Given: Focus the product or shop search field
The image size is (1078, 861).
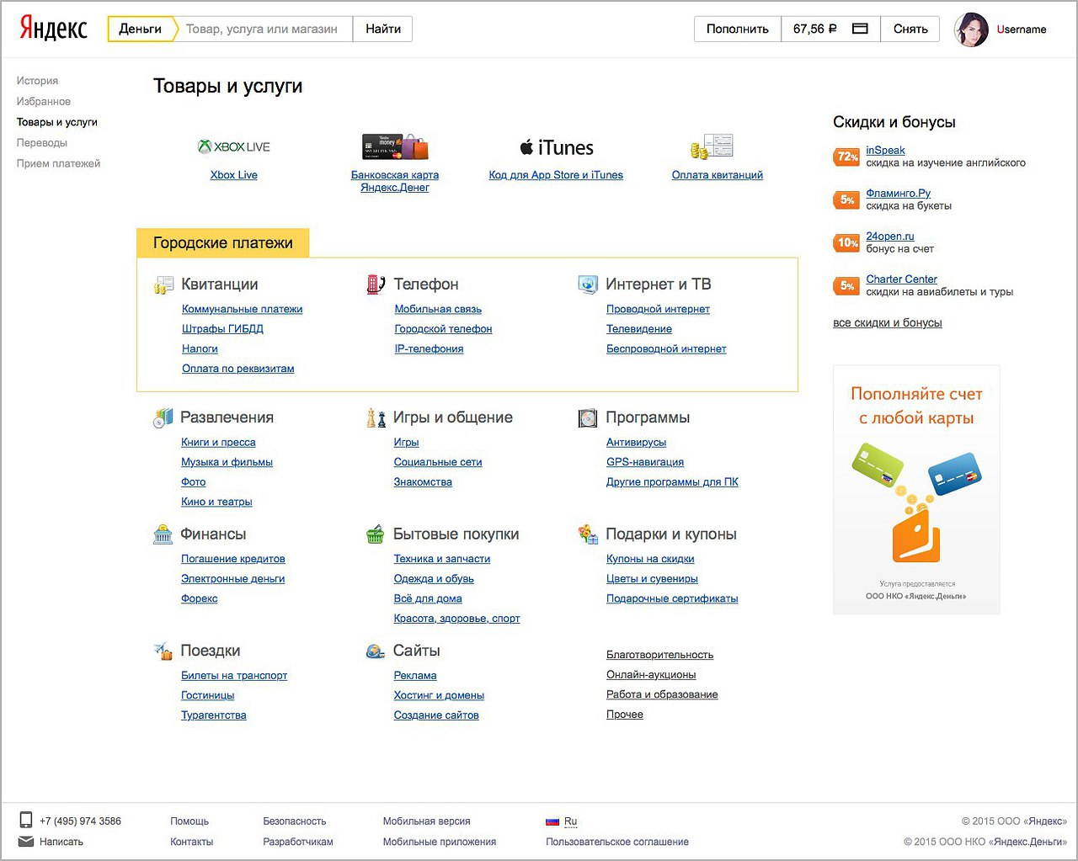Looking at the screenshot, I should [x=263, y=29].
